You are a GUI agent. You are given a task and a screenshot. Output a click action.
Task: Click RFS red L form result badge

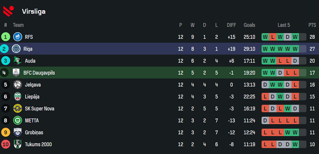273,37
